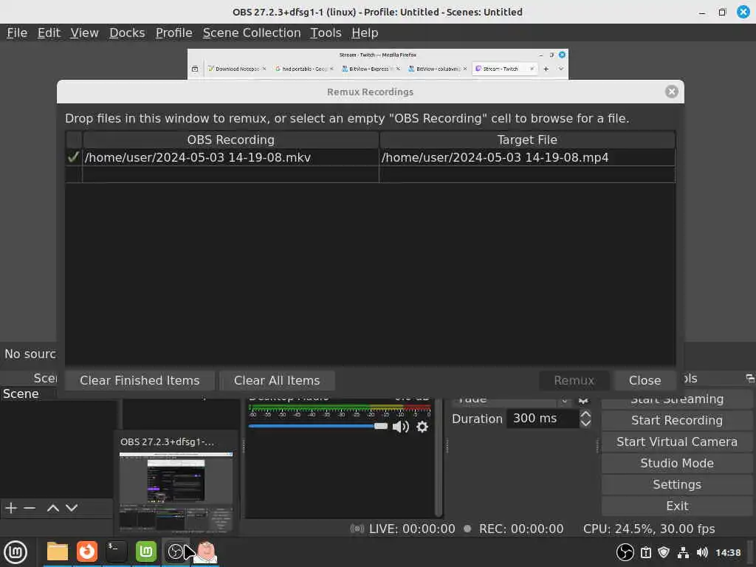Increase transition Duration with up arrow
This screenshot has width=756, height=567.
pyautogui.click(x=585, y=413)
